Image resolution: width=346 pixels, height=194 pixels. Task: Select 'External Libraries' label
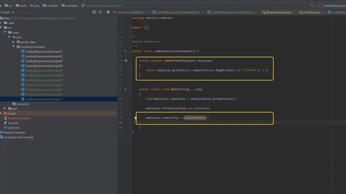15,133
